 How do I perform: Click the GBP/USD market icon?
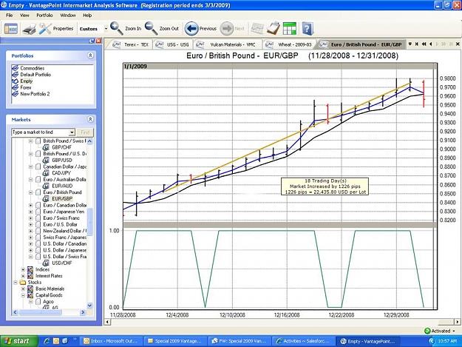pos(46,160)
